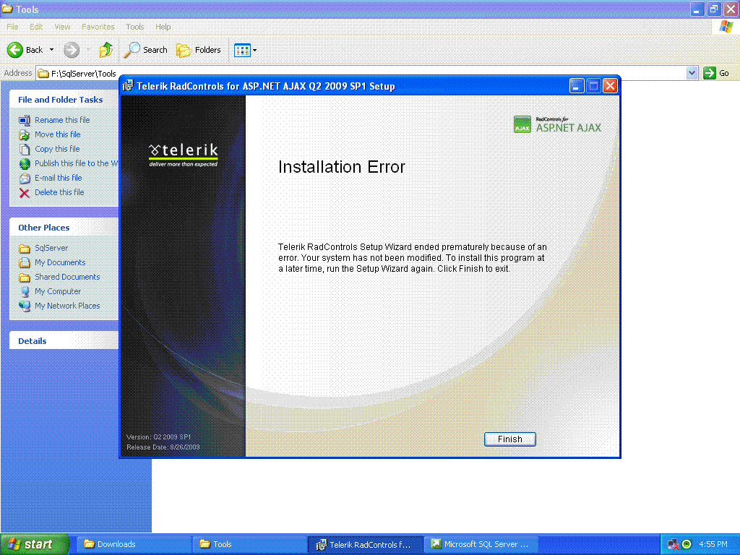Minimize the Telerik Setup dialog
Viewport: 740px width, 555px height.
pyautogui.click(x=576, y=86)
